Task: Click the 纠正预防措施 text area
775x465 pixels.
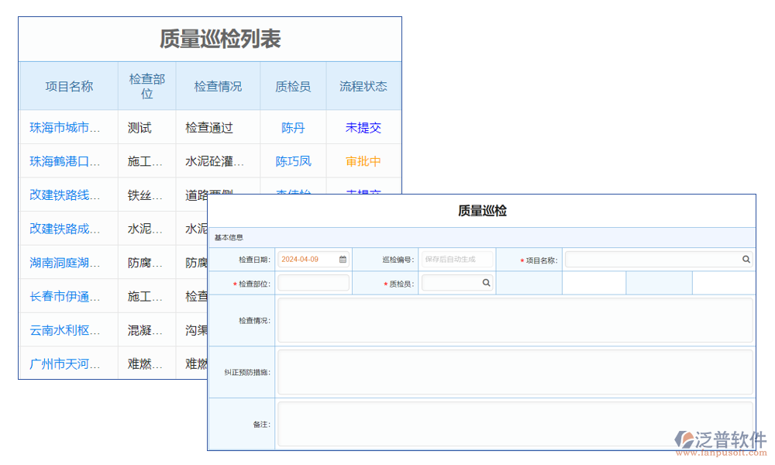Action: pos(515,370)
